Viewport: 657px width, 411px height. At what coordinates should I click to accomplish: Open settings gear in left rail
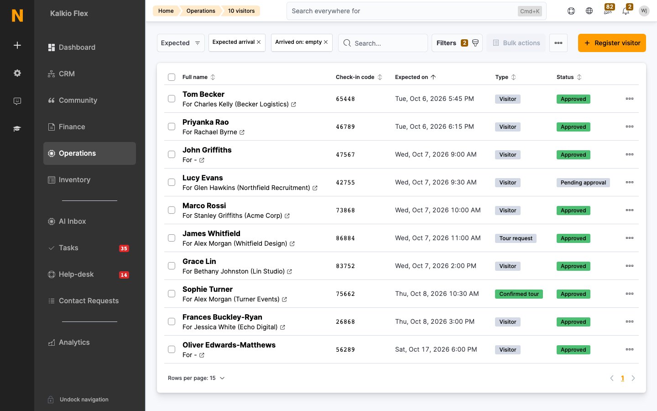coord(17,73)
